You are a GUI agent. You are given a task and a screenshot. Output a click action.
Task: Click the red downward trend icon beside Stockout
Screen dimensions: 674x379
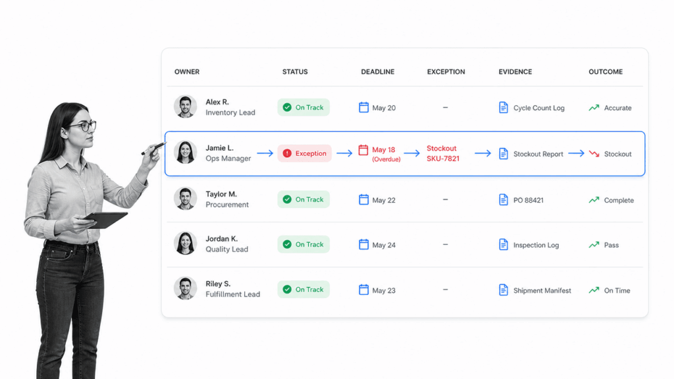(594, 154)
